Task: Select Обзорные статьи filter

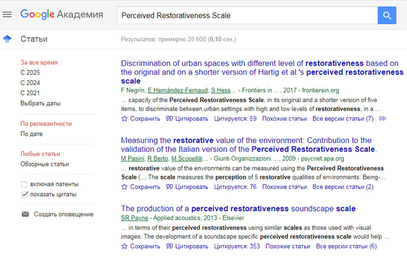Action: pyautogui.click(x=45, y=164)
